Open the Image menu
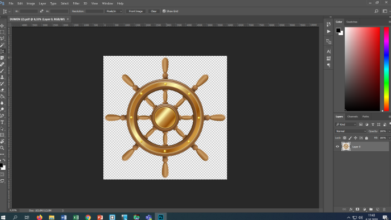 [x=31, y=3]
